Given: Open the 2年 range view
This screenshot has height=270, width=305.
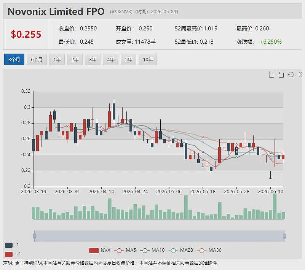Looking at the screenshot, I should point(75,59).
